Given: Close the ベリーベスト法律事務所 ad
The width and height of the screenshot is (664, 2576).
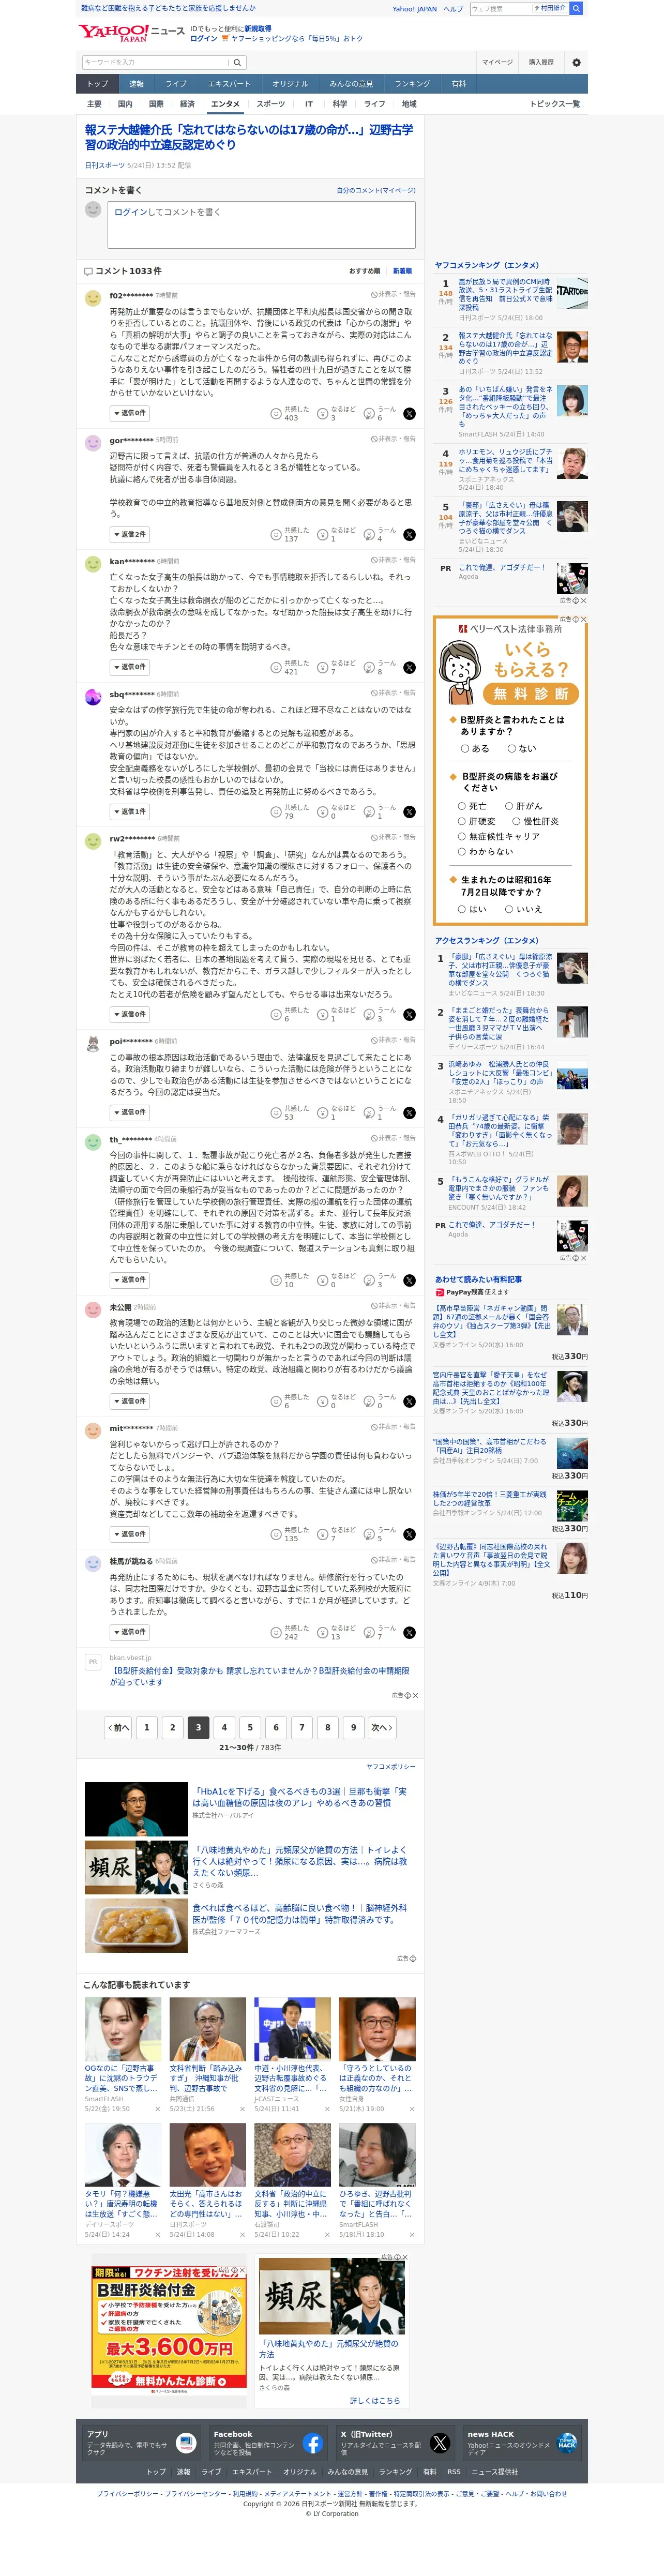Looking at the screenshot, I should point(584,620).
